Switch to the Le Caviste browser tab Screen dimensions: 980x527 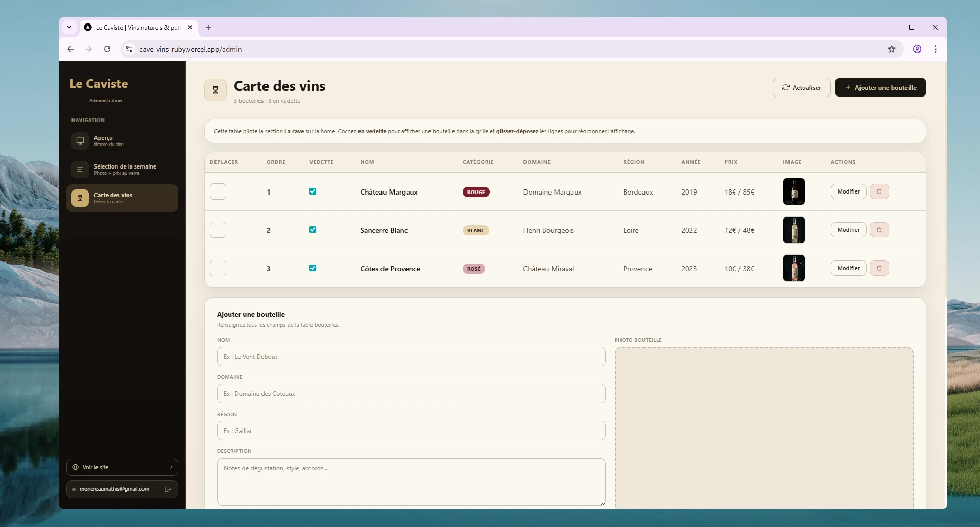pyautogui.click(x=135, y=27)
